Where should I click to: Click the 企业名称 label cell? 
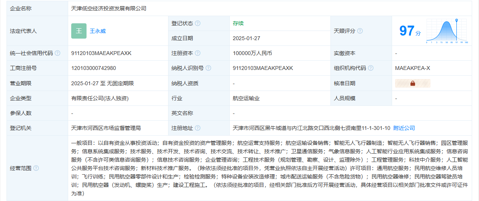[x=37, y=8]
